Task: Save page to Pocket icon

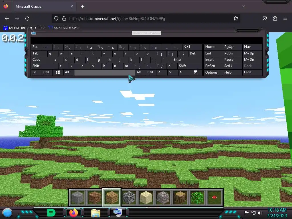Action: 264,18
